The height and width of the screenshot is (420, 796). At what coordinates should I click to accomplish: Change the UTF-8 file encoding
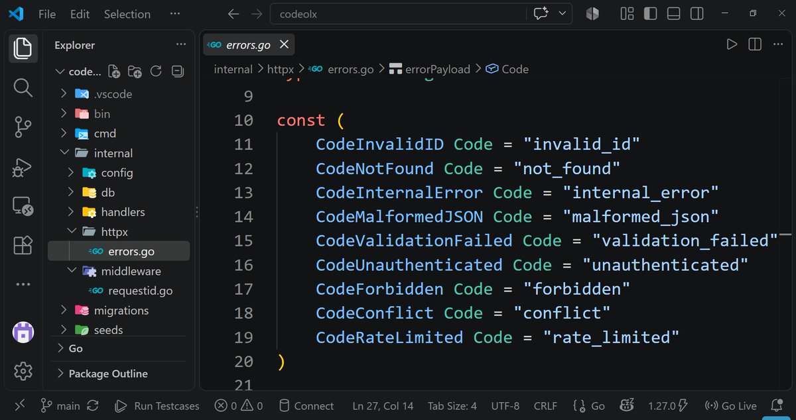coord(505,405)
